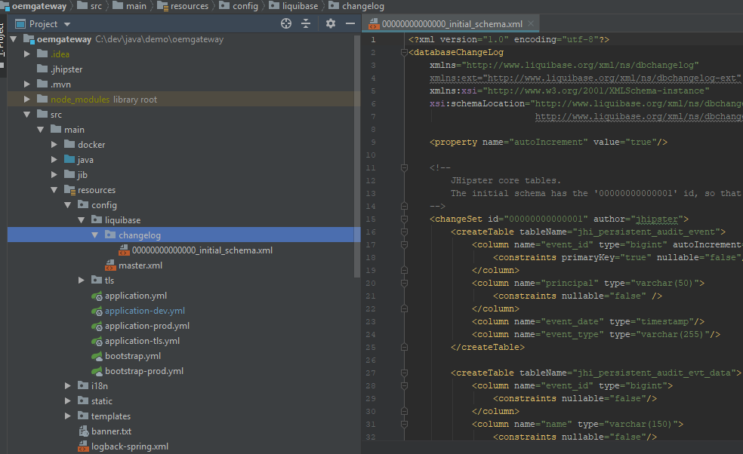Fold the createTable element on line 27

(404, 373)
